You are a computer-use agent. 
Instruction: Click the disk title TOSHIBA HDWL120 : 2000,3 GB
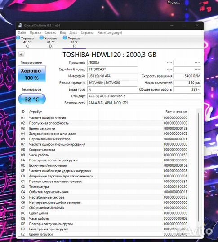[x=109, y=55]
